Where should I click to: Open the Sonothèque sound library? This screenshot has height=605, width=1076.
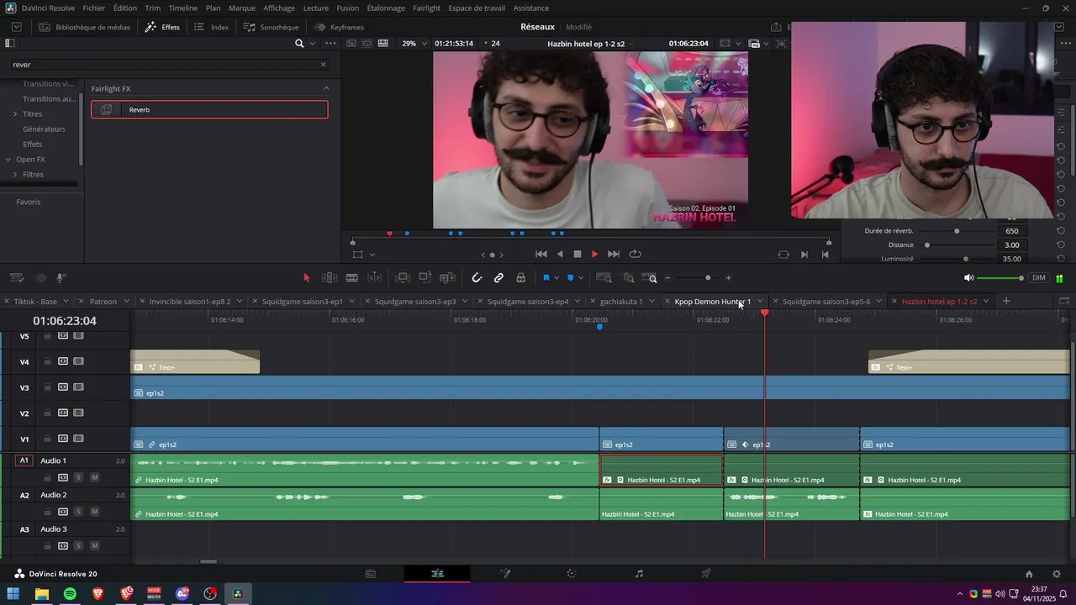[272, 27]
